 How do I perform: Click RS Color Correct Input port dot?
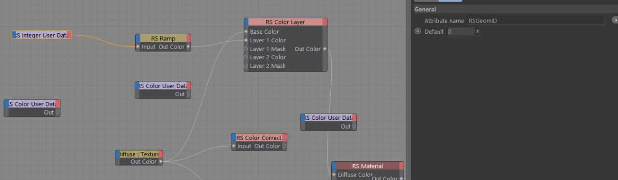coord(234,146)
